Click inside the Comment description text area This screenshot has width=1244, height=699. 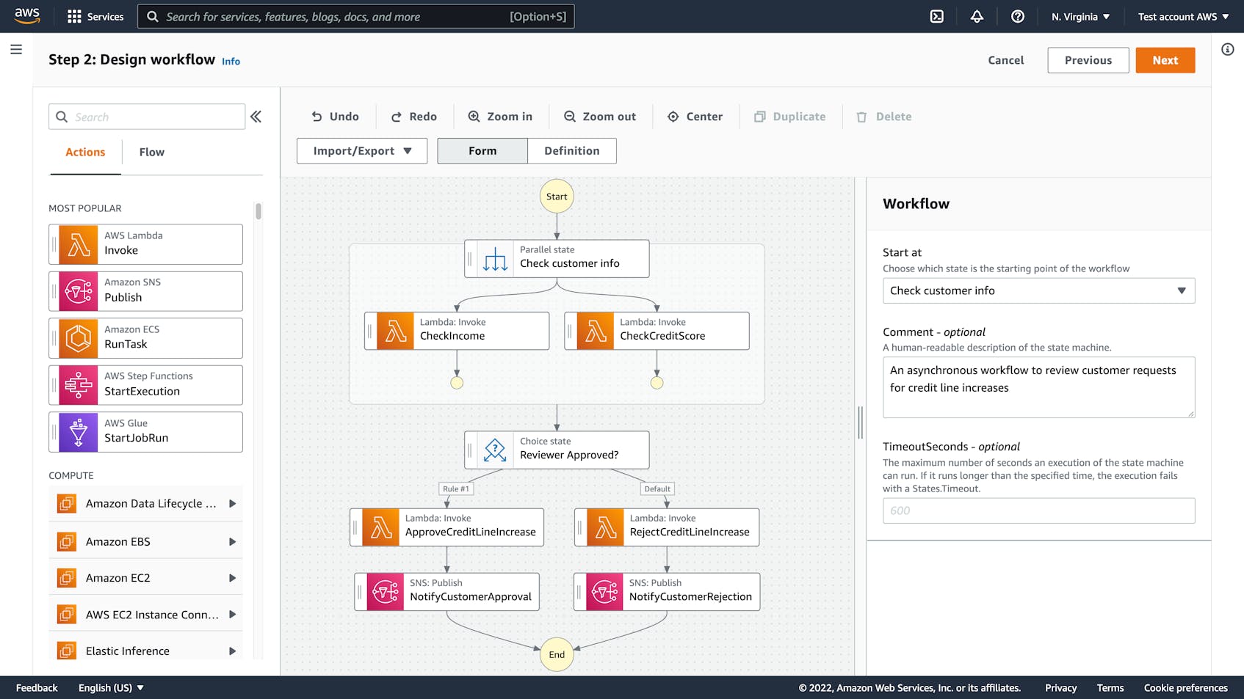coord(1038,387)
